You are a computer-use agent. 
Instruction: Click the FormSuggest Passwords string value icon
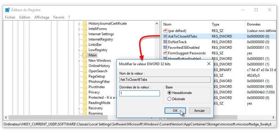[x=165, y=53]
